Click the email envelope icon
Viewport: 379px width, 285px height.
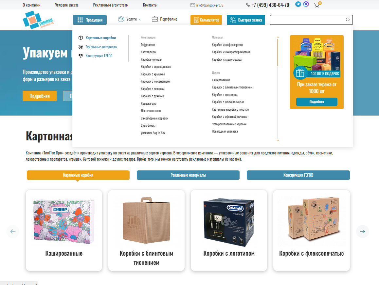(192, 5)
